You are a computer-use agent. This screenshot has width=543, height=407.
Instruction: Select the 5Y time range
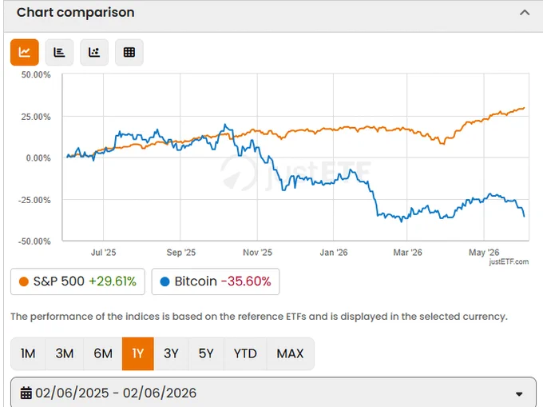pyautogui.click(x=206, y=353)
